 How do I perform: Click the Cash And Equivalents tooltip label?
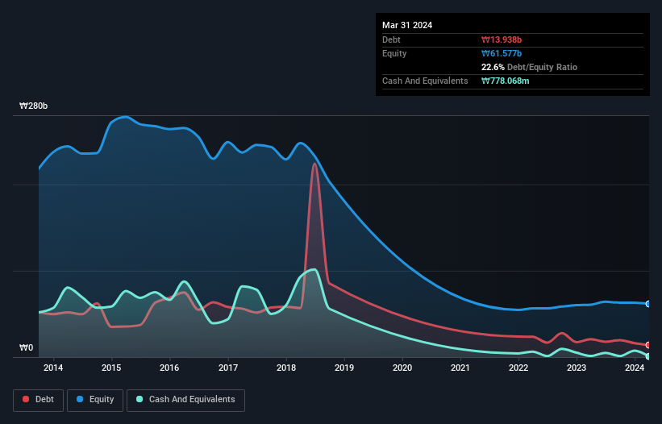425,81
